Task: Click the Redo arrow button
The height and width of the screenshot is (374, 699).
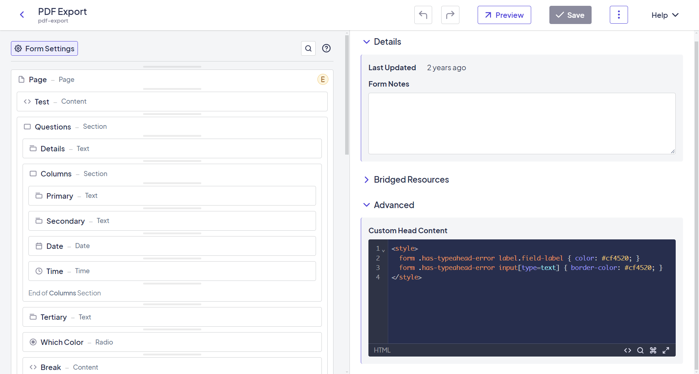Action: [450, 15]
